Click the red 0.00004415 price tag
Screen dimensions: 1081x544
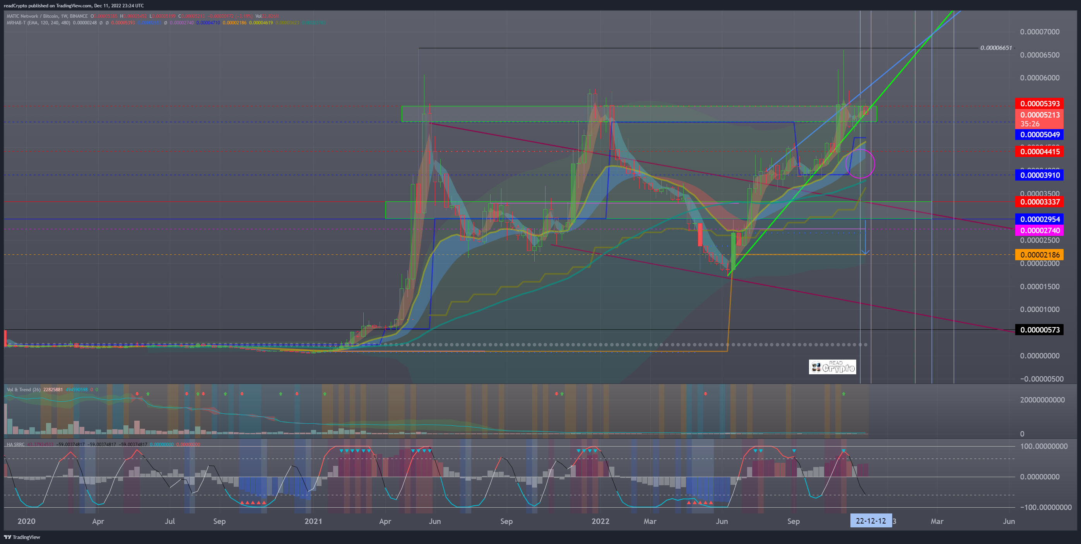[1040, 152]
